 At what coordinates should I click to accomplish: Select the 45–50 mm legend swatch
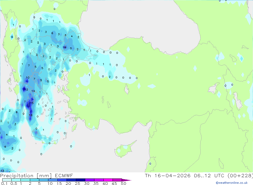tap(117, 180)
